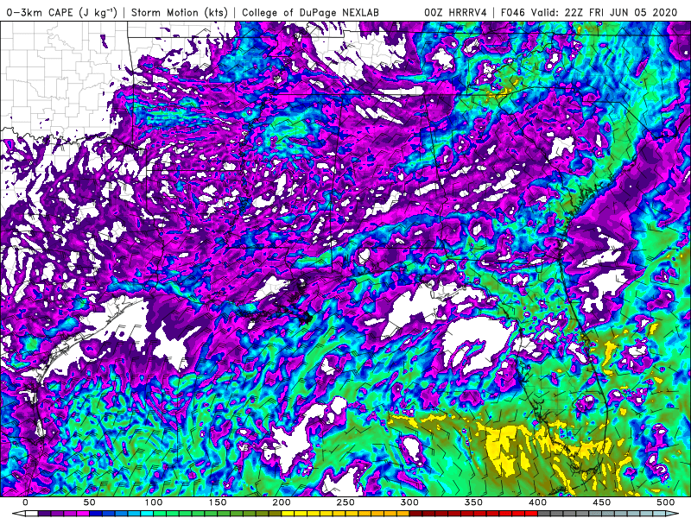Click the "50" label on the color scale

[x=90, y=502]
